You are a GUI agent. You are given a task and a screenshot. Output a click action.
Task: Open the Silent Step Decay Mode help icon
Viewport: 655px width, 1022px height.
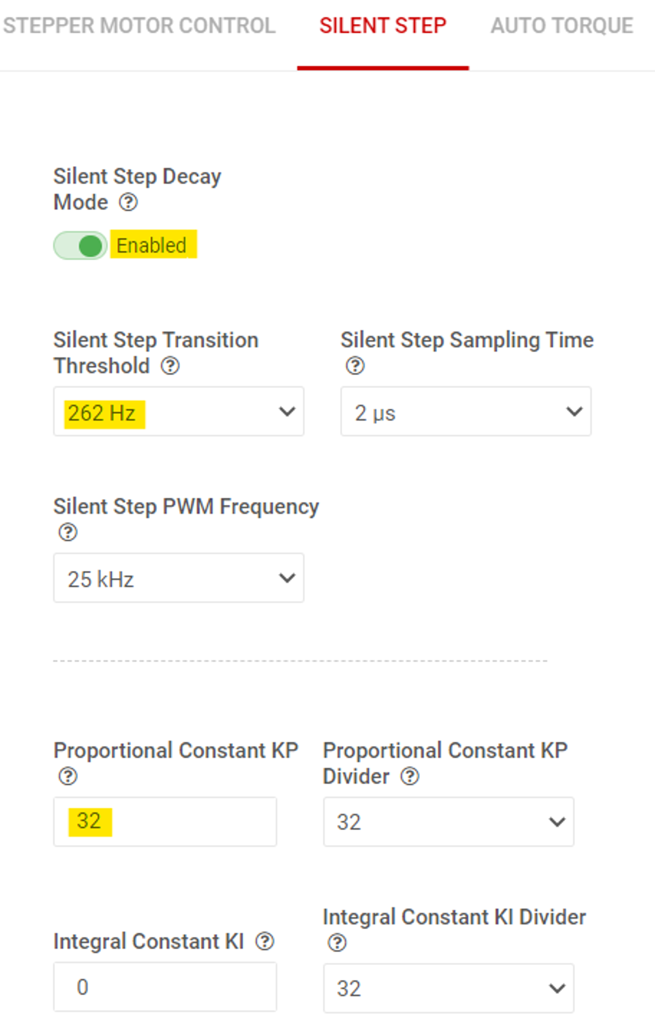click(129, 203)
